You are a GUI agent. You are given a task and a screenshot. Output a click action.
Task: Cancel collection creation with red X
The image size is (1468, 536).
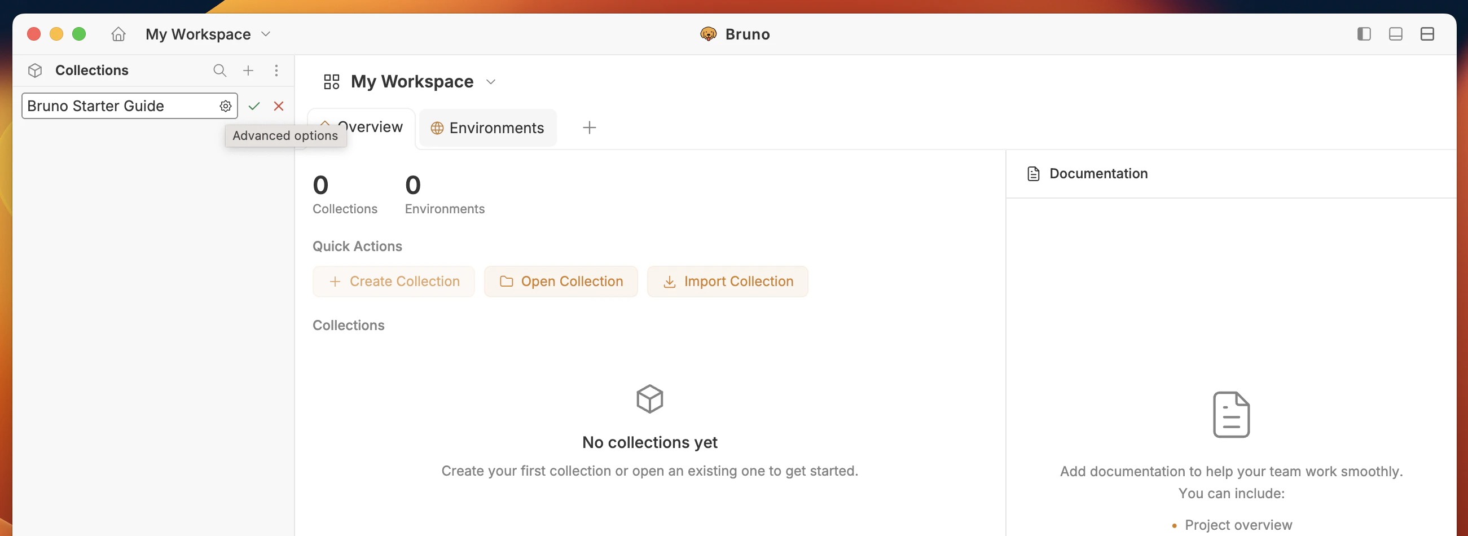coord(279,106)
